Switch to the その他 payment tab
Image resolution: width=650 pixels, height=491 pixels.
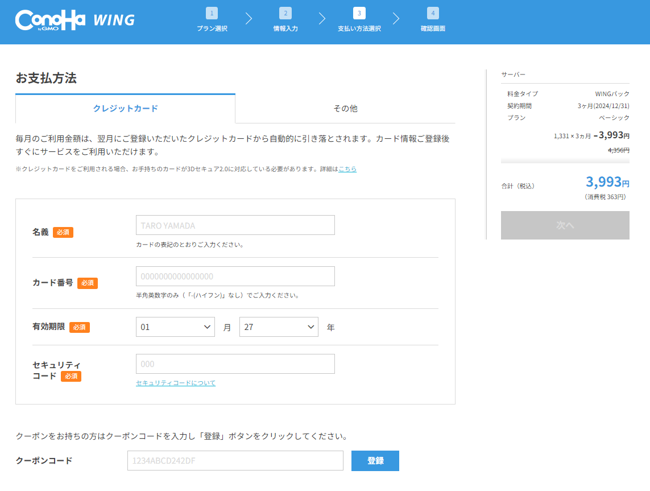click(345, 108)
